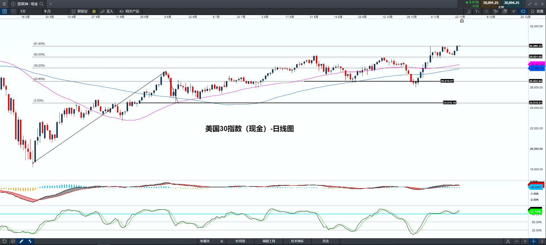
Task: Add a new chart tab with plus
Action: [51, 4]
